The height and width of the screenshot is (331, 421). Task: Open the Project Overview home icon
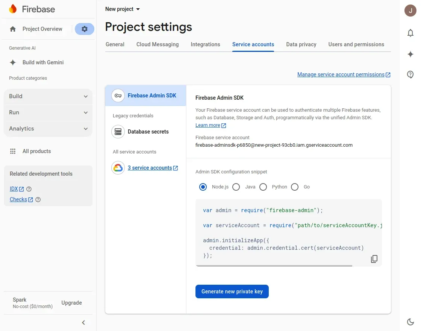coord(13,29)
